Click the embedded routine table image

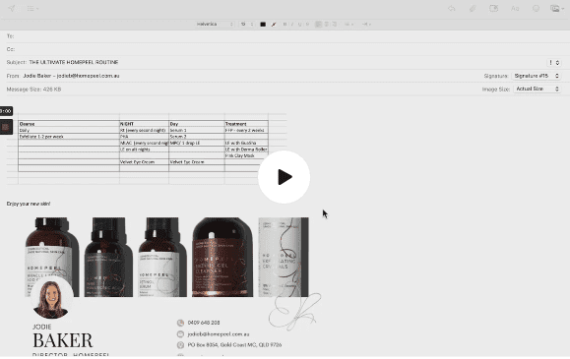tap(147, 149)
